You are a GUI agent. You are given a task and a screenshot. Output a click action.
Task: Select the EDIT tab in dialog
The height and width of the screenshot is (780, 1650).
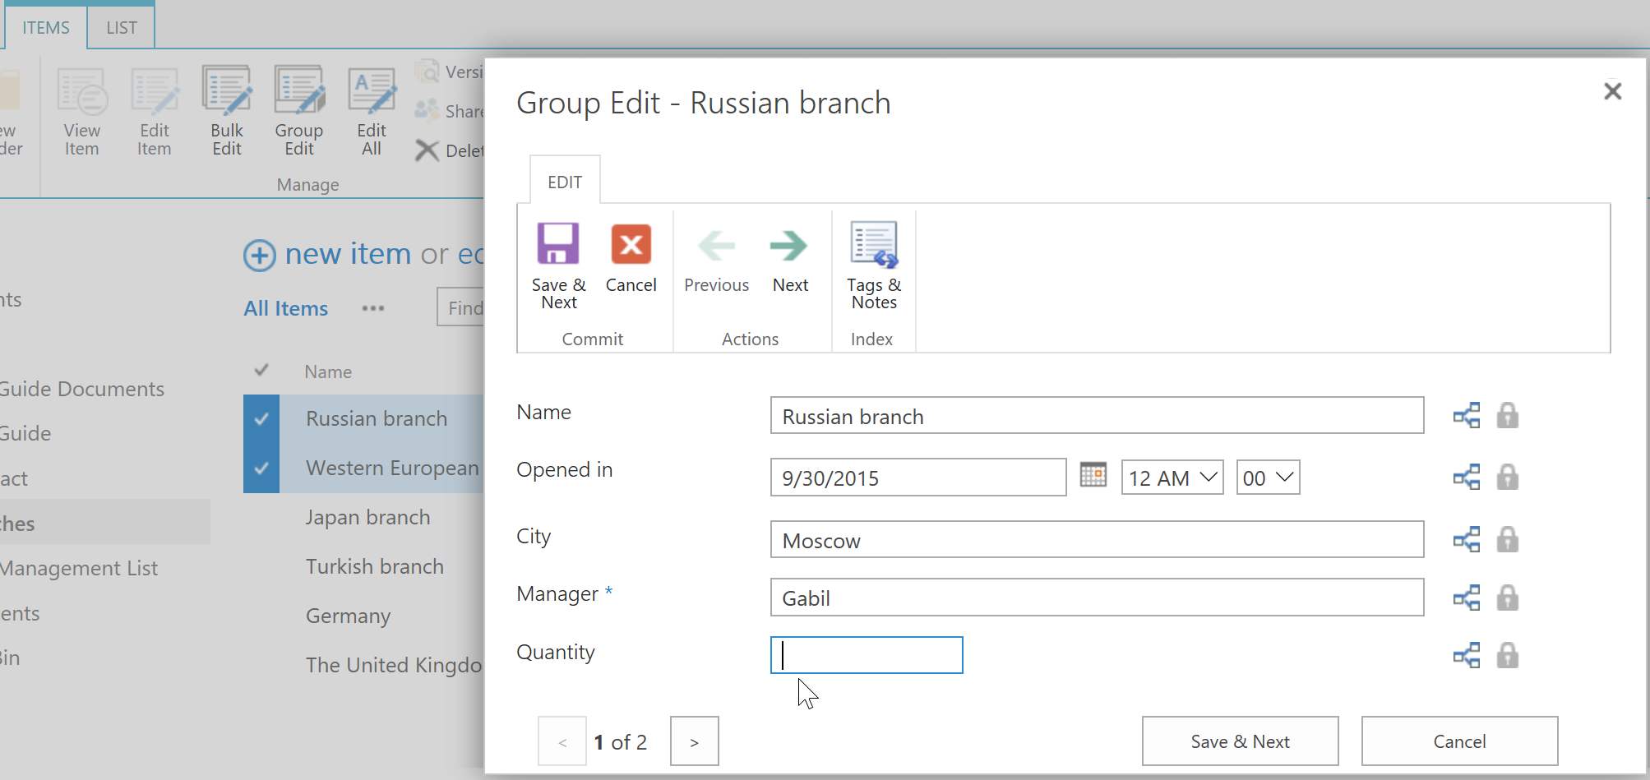pos(565,182)
